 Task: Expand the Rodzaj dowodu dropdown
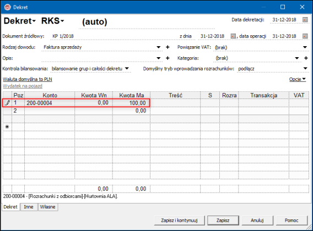(x=158, y=47)
